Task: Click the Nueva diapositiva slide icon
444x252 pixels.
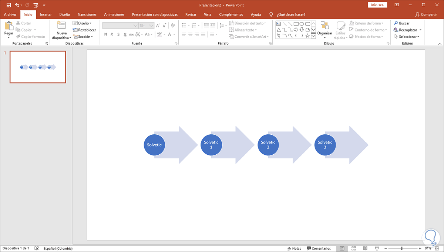Action: click(x=61, y=25)
